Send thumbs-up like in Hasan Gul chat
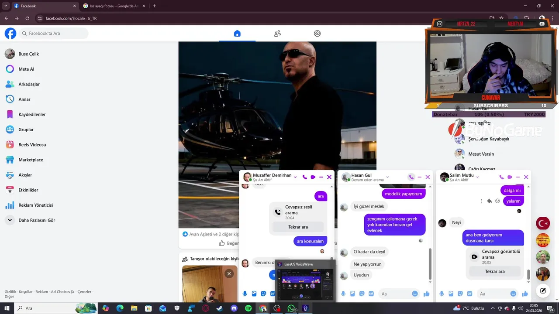Screen dimensions: 559x314 (x=427, y=294)
